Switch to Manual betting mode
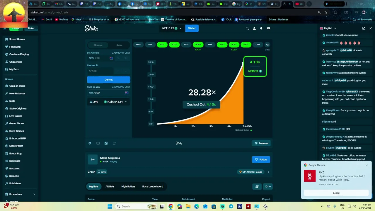Viewport: 375px width, 211px height. point(98,45)
